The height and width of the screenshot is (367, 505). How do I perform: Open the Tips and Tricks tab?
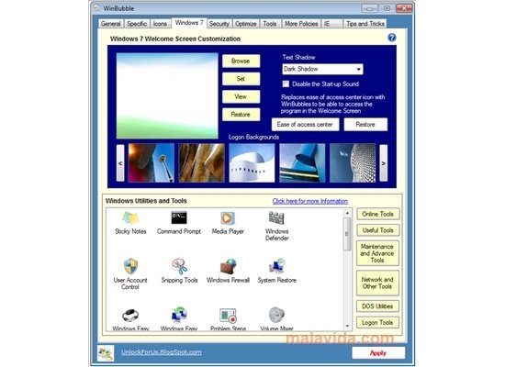(x=365, y=24)
